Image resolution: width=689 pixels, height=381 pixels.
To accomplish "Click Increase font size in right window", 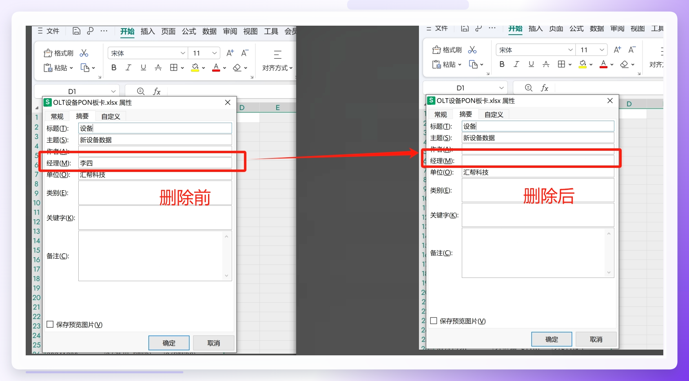I will pyautogui.click(x=618, y=50).
